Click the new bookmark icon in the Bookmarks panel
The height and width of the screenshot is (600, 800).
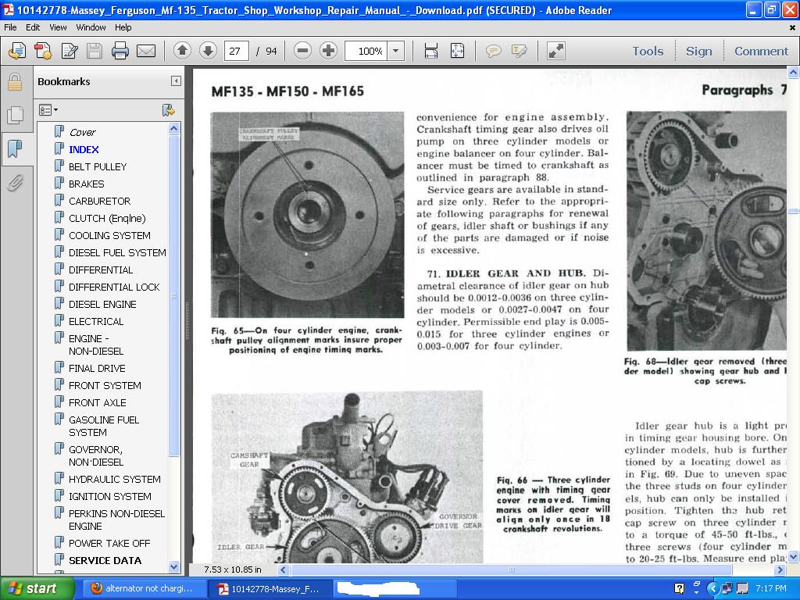click(169, 109)
